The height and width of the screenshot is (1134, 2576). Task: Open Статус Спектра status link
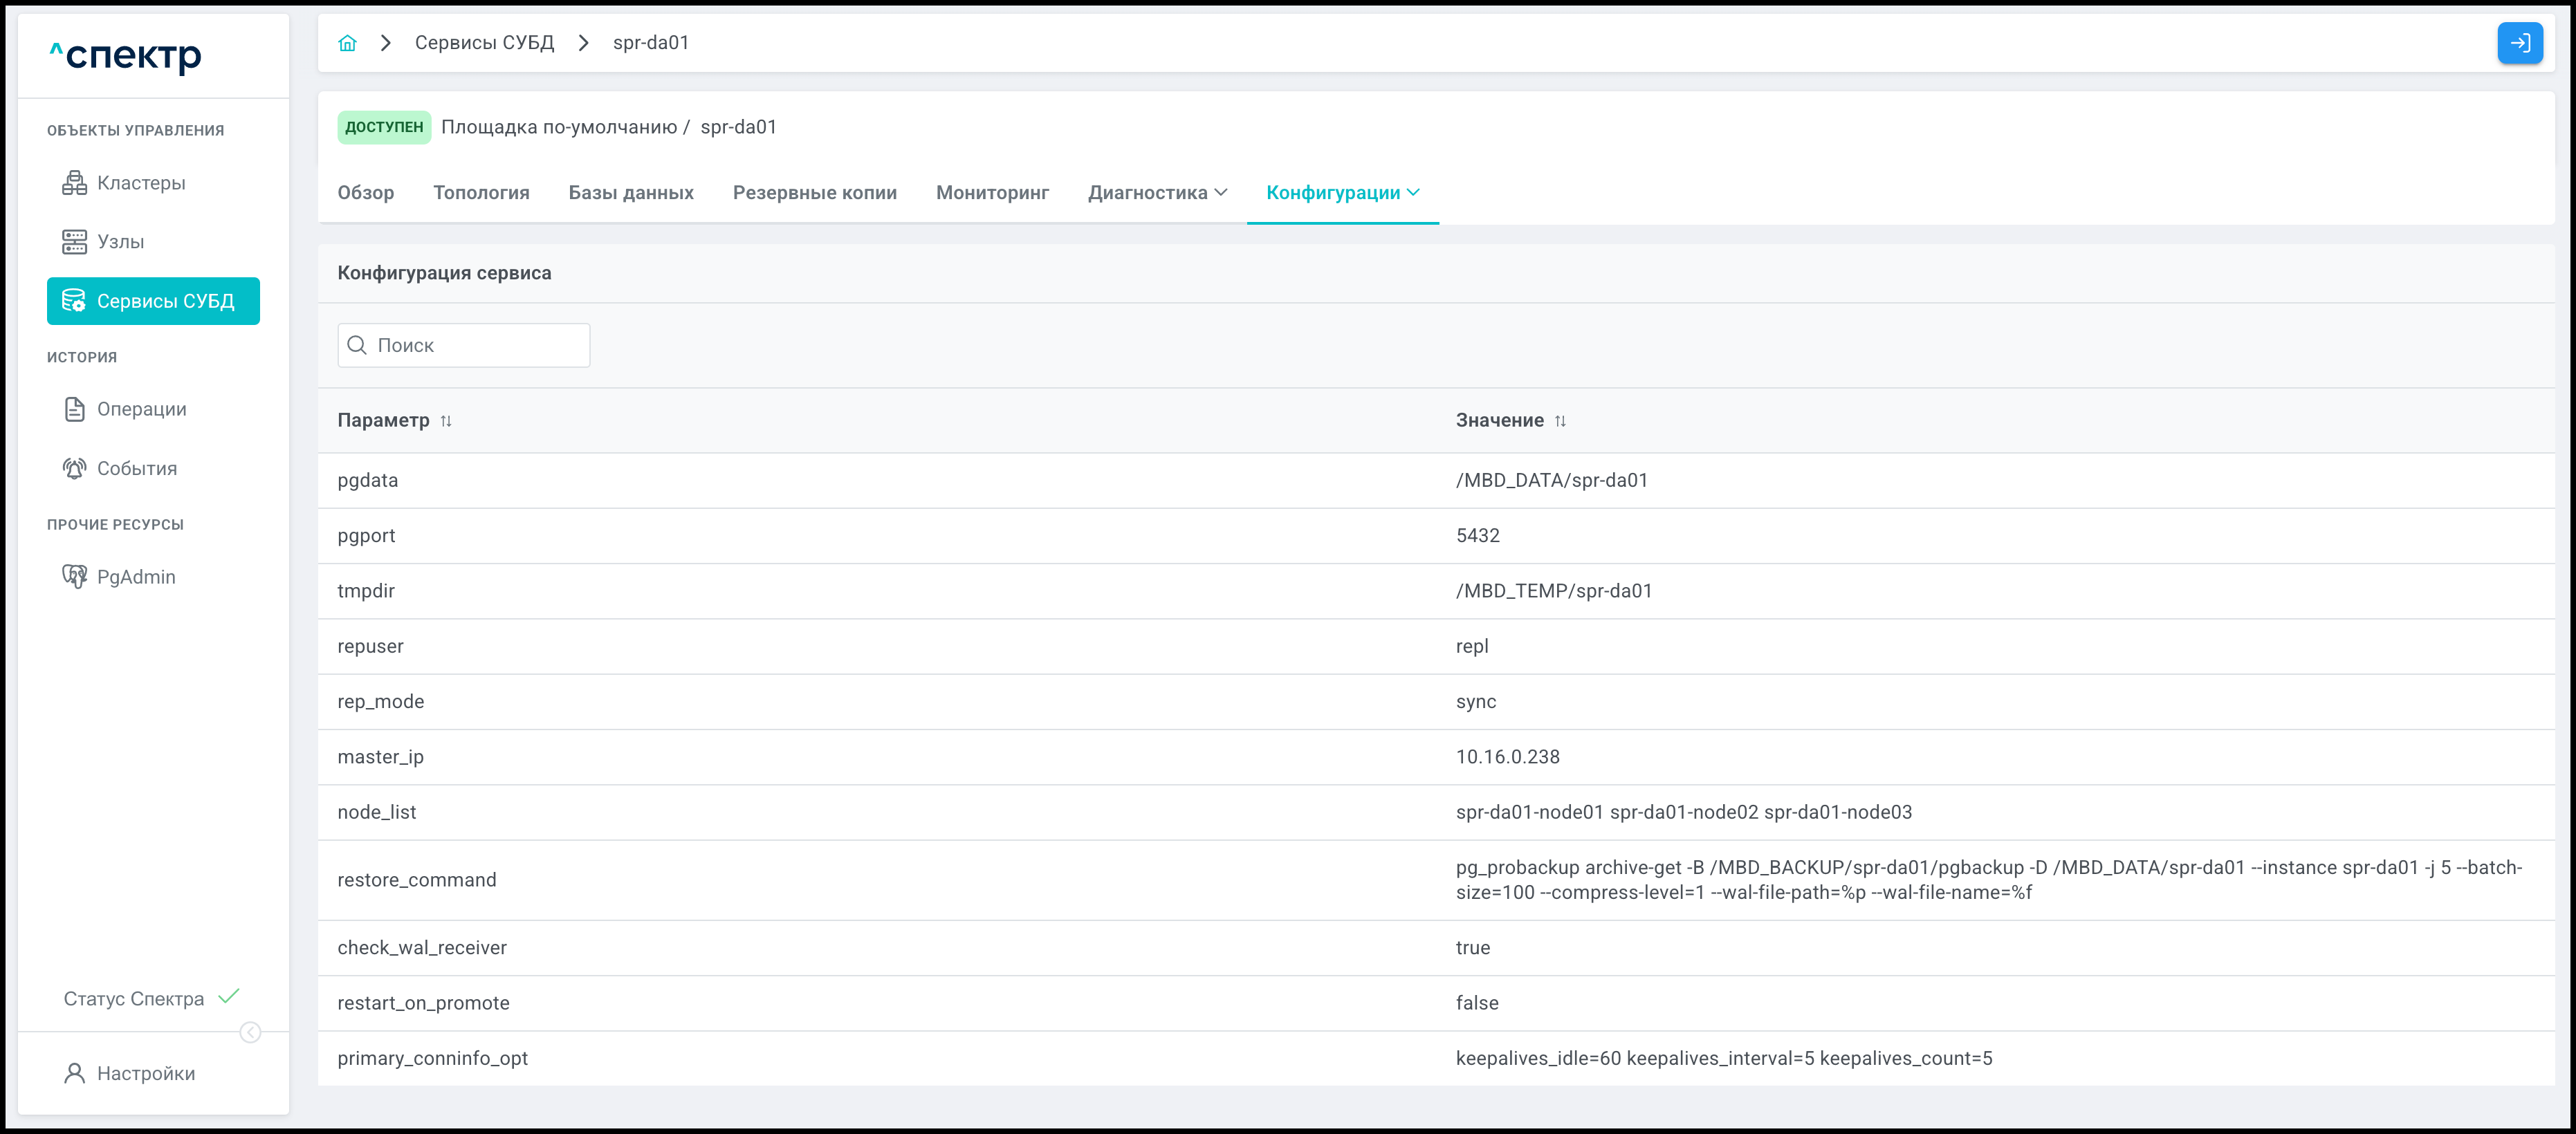(x=134, y=998)
